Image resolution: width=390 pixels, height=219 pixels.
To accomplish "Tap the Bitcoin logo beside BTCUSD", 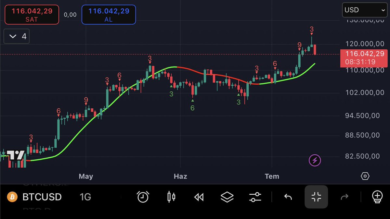I will [x=12, y=197].
